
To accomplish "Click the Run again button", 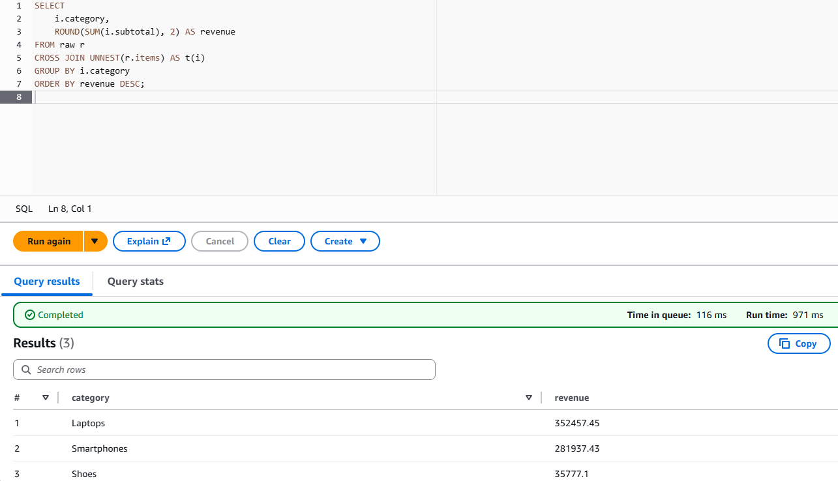I will tap(48, 241).
